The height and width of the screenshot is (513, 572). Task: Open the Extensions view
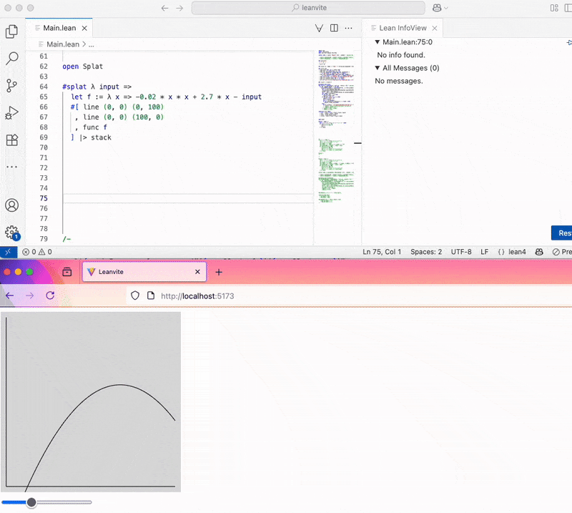(11, 140)
